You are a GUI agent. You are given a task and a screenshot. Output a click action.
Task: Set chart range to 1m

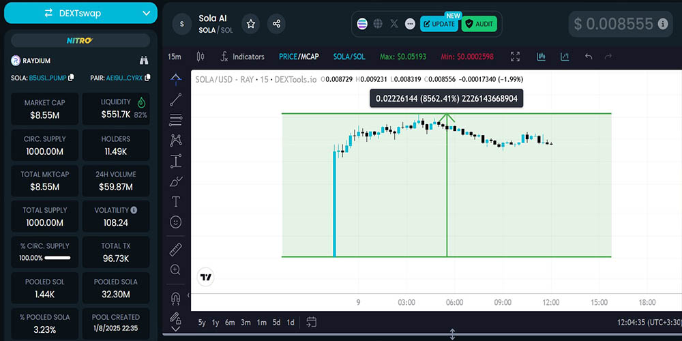[x=261, y=323]
